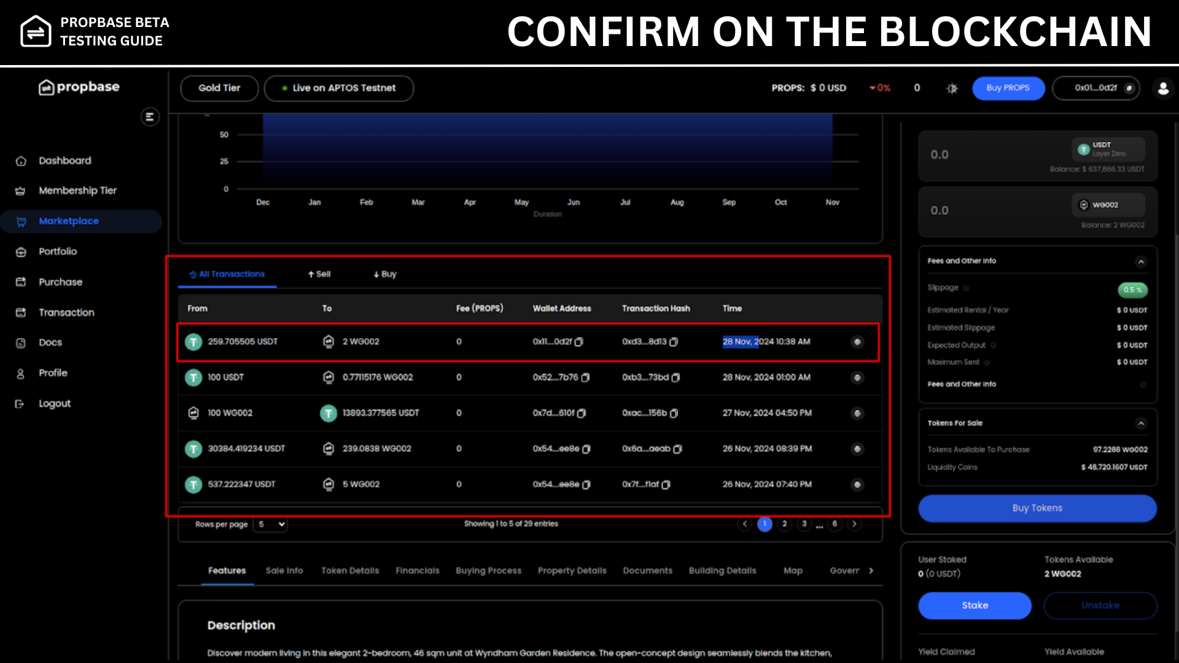Open explorer icon for first transaction row
Screen dimensions: 1179x663
[x=857, y=342]
